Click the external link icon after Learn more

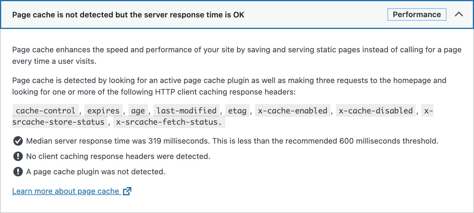point(127,191)
